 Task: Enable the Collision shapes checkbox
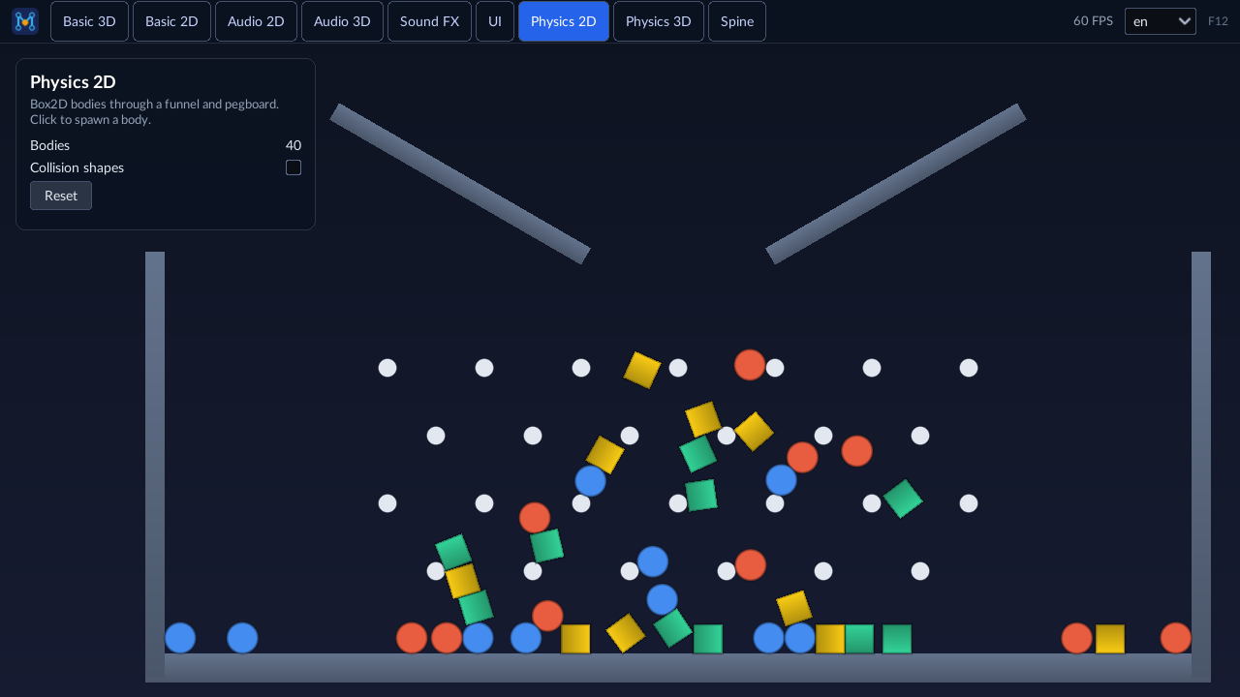click(294, 167)
